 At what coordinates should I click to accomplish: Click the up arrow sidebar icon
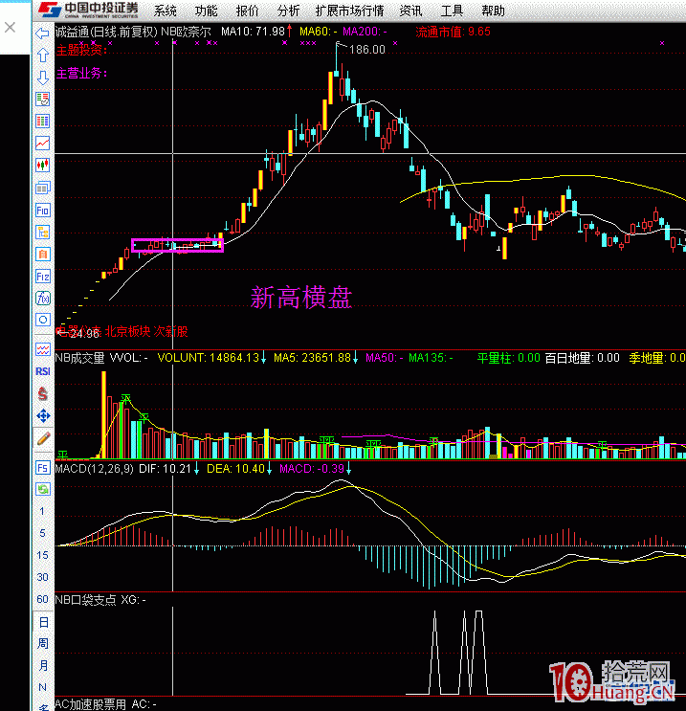tap(43, 56)
